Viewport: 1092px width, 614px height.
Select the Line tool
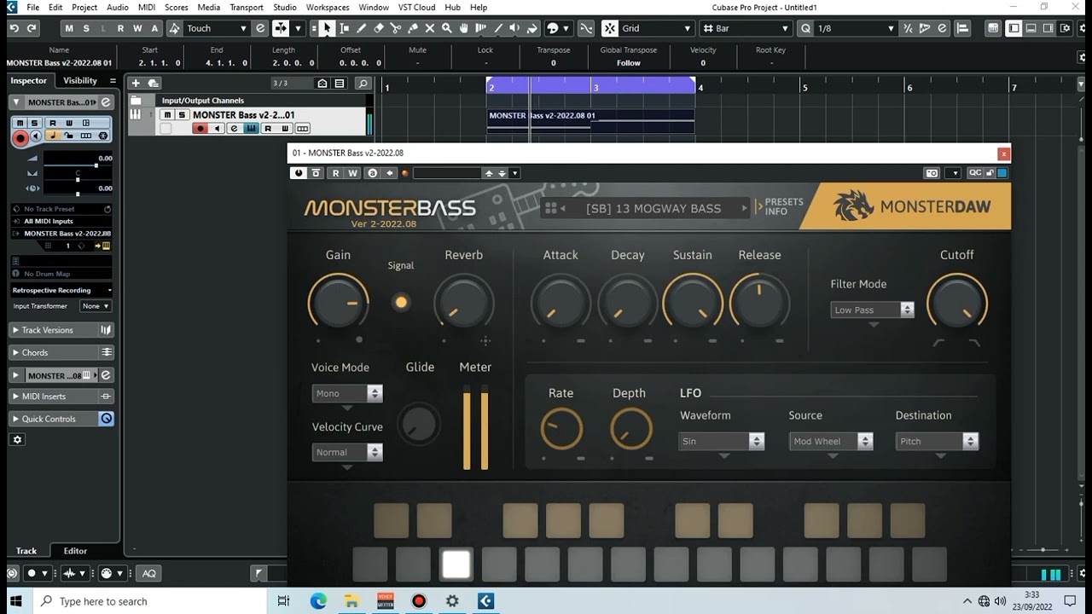(498, 28)
